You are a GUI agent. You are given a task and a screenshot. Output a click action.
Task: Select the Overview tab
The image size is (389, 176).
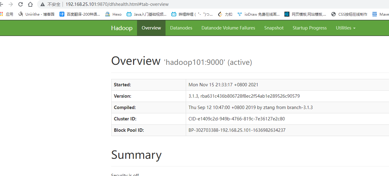[151, 28]
